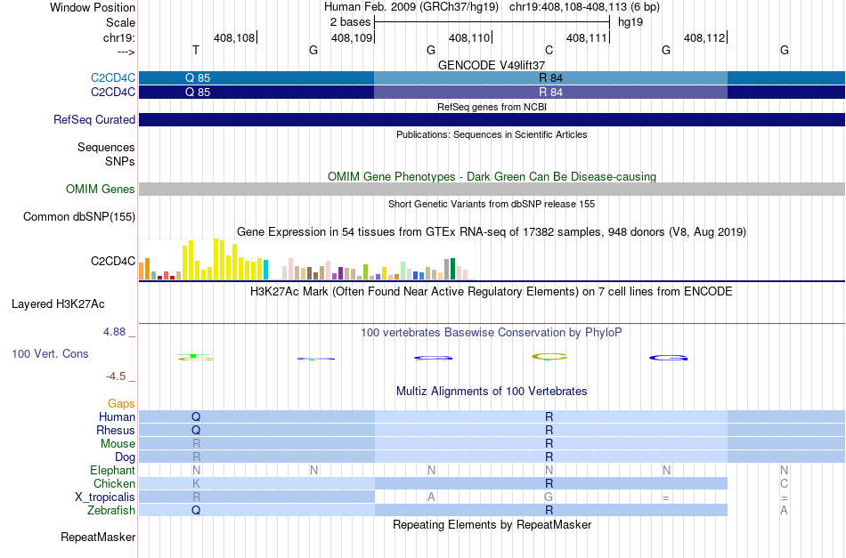Click the chr19:408,108-408,113 (6 bp) text
846x558 pixels.
[584, 7]
